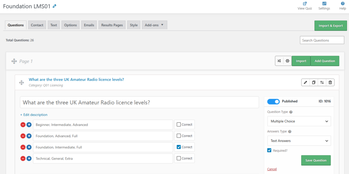
Task: Remove answer 'Foundation, Advanced, Full'
Action: [23, 136]
